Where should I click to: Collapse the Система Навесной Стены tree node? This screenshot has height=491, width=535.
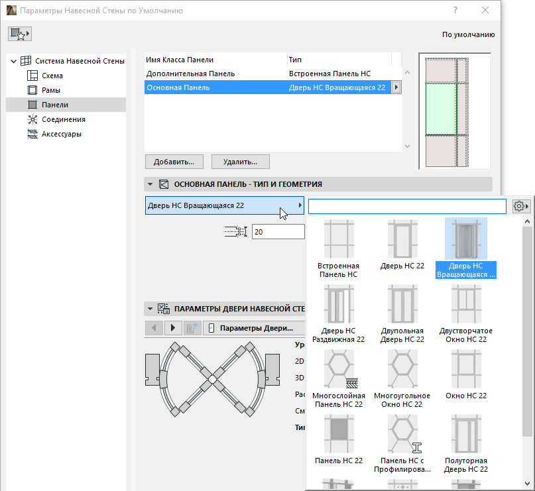[x=14, y=62]
